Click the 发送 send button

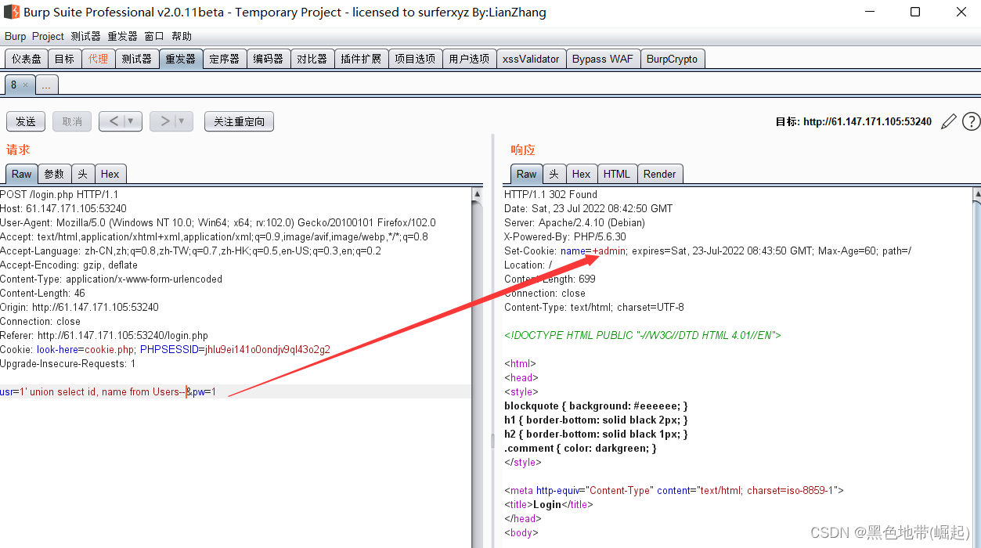pyautogui.click(x=26, y=121)
